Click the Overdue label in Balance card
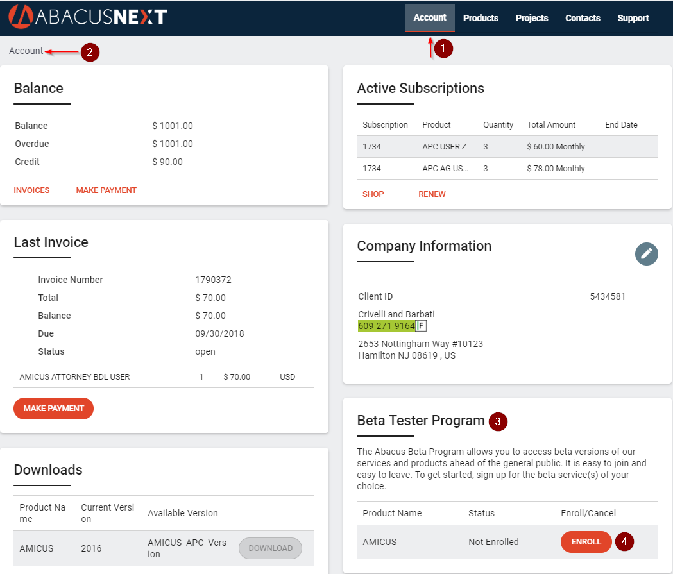 [x=32, y=144]
